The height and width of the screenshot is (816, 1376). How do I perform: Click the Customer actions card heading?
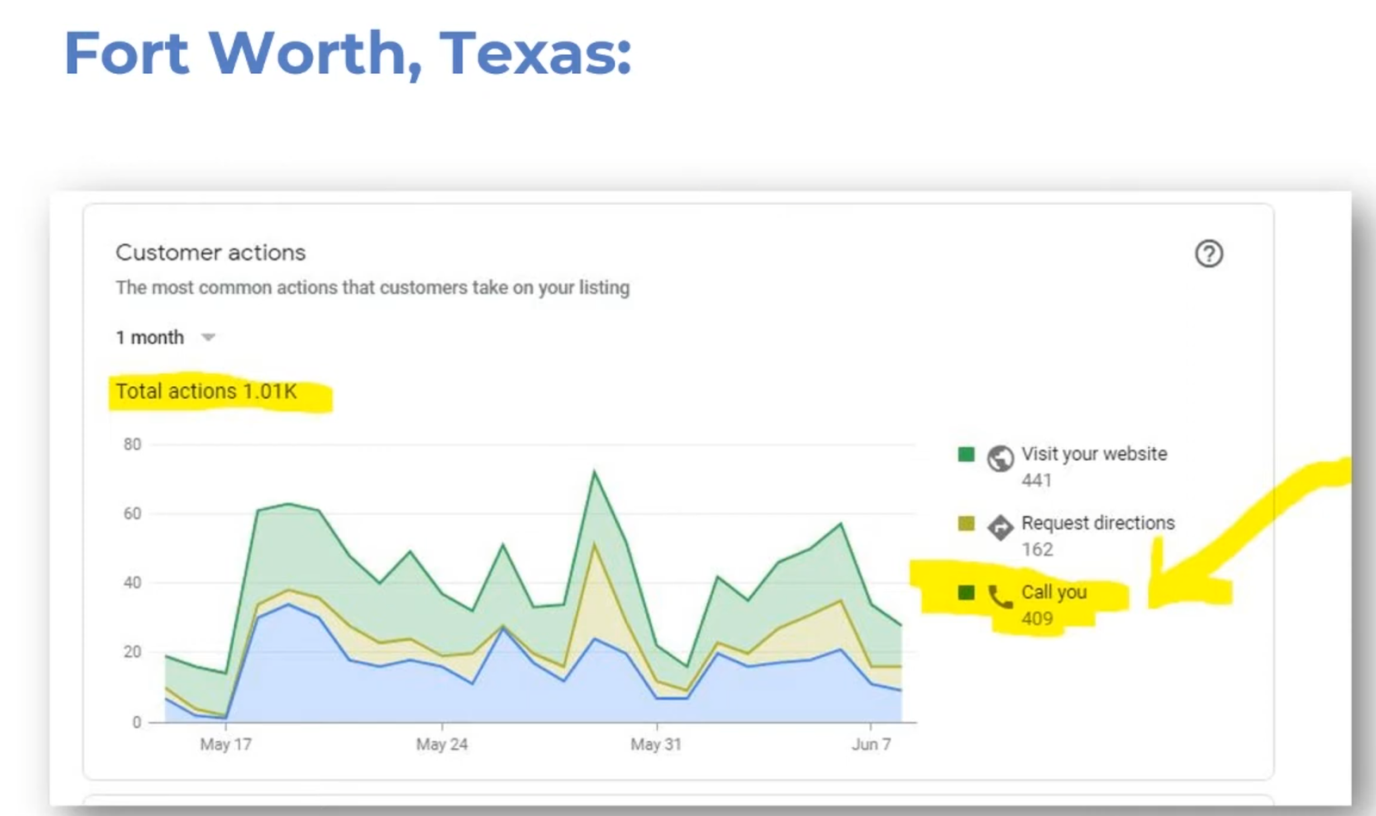[x=211, y=253]
